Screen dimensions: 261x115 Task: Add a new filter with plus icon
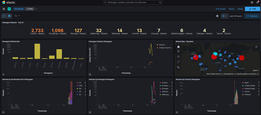(9, 16)
